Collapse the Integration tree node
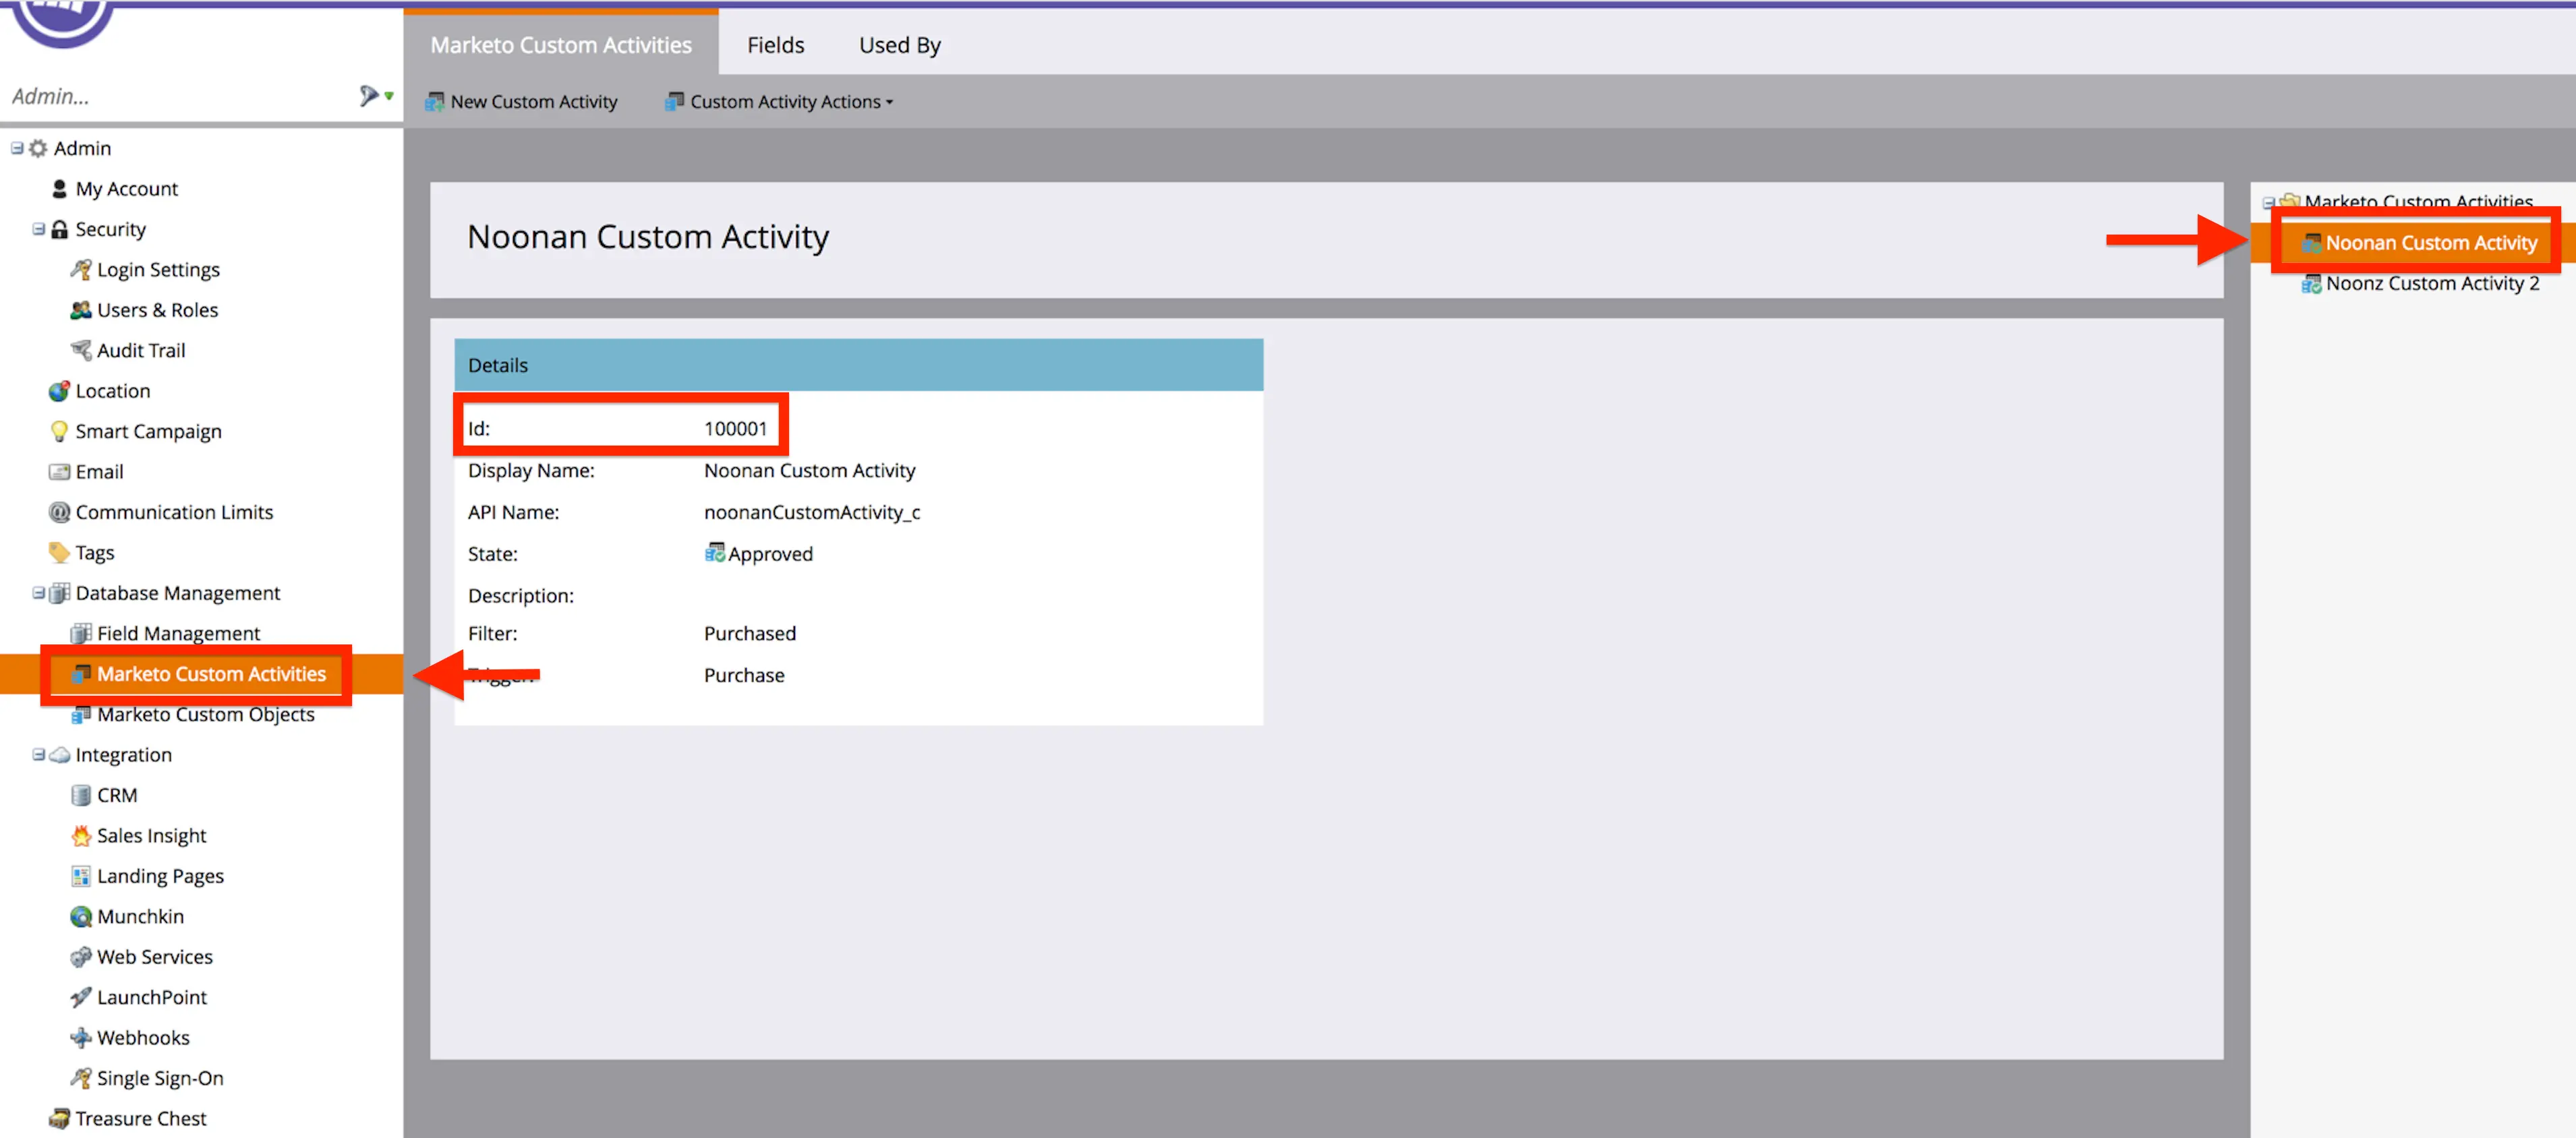The height and width of the screenshot is (1138, 2576). tap(38, 755)
